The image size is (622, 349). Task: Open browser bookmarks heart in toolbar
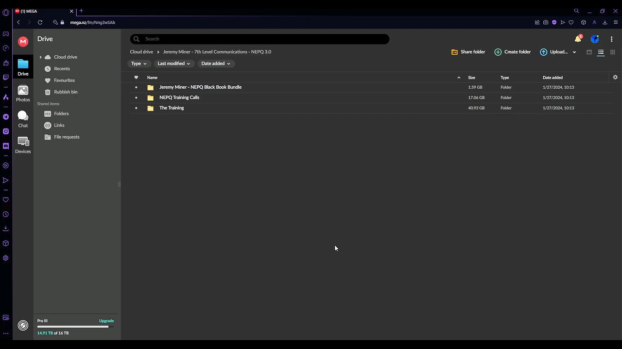point(571,22)
